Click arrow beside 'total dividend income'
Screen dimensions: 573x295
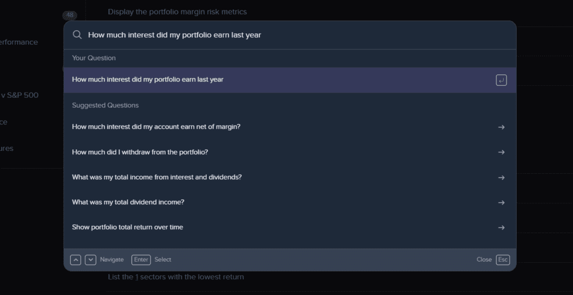tap(501, 202)
